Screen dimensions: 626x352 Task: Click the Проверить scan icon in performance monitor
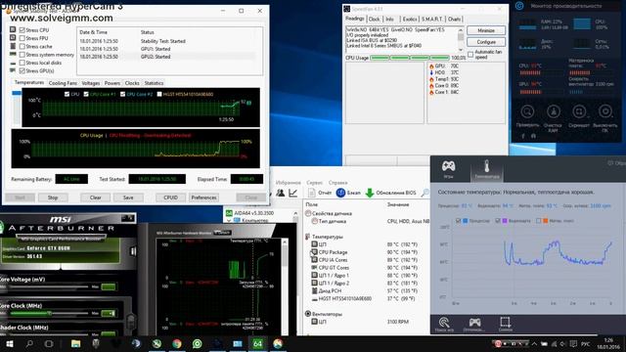click(x=527, y=111)
